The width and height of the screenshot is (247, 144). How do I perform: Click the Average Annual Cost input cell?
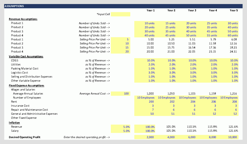[x=120, y=93]
